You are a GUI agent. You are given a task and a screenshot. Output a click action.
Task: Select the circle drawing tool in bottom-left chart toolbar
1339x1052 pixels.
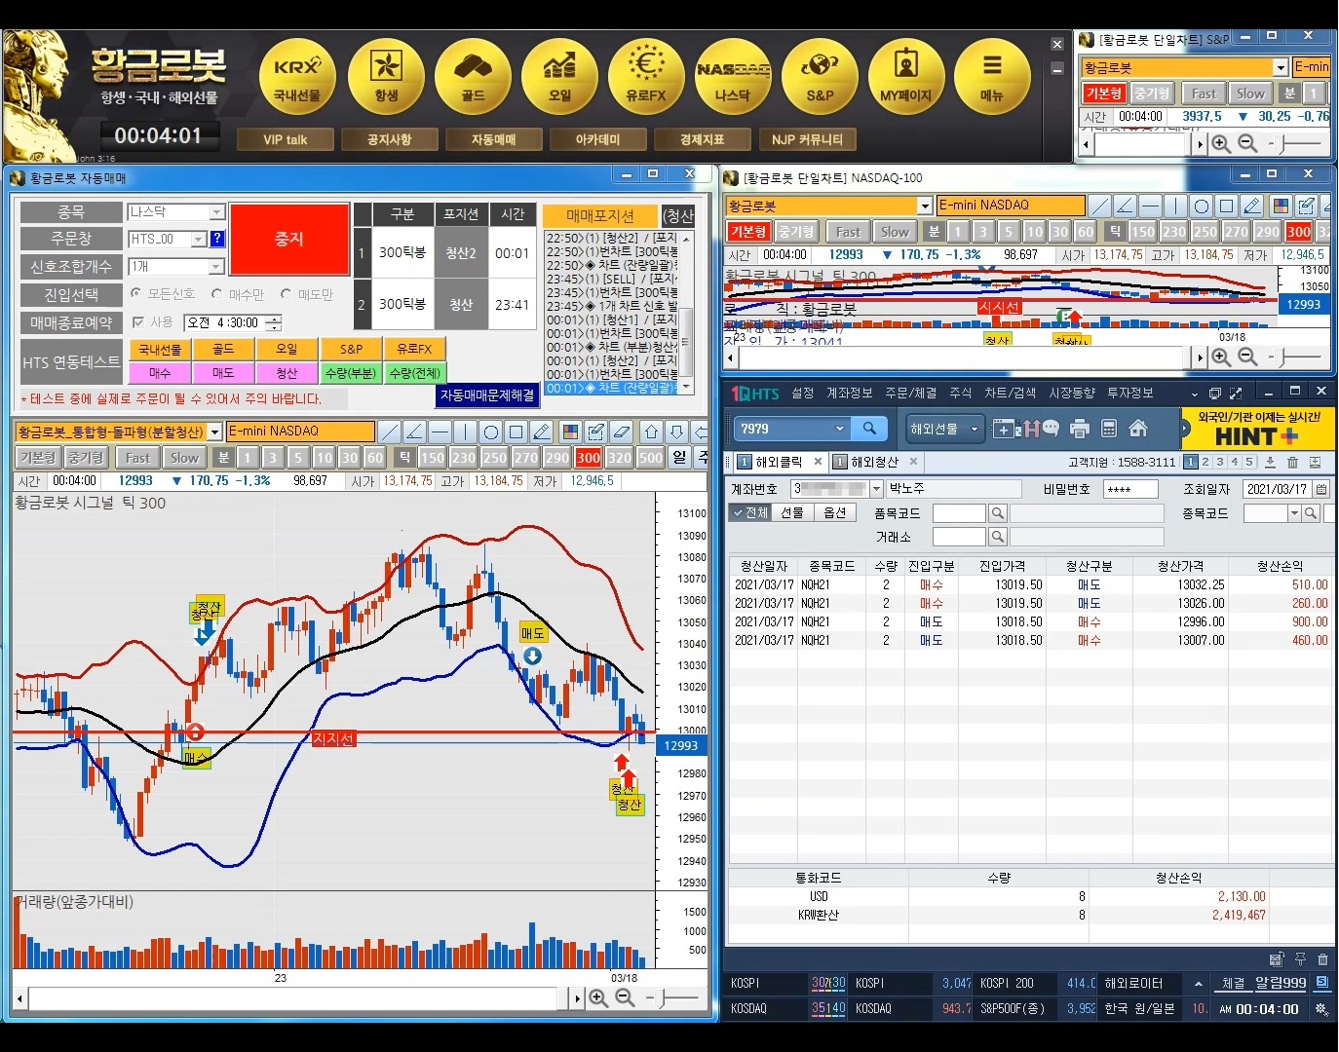491,432
